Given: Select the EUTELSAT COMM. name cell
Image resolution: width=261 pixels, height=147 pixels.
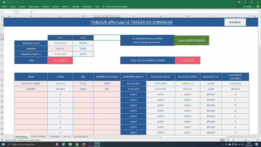Looking at the screenshot, I should click(x=31, y=83).
